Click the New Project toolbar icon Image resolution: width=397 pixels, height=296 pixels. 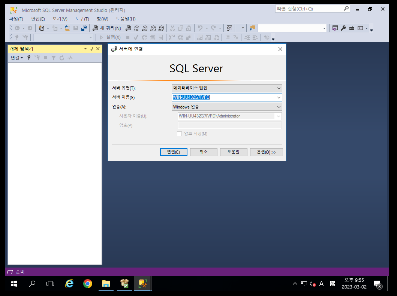click(x=42, y=28)
